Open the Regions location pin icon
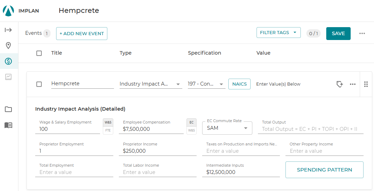Screen dimensions: 374x191 (8, 46)
